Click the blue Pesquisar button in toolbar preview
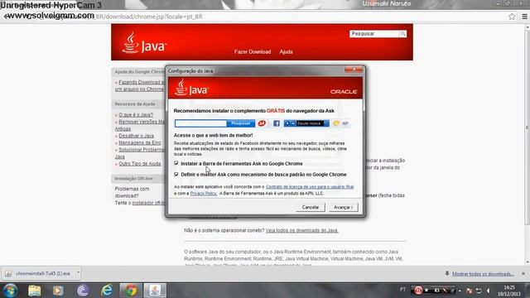Viewport: 530px width, 298px height. 241,123
